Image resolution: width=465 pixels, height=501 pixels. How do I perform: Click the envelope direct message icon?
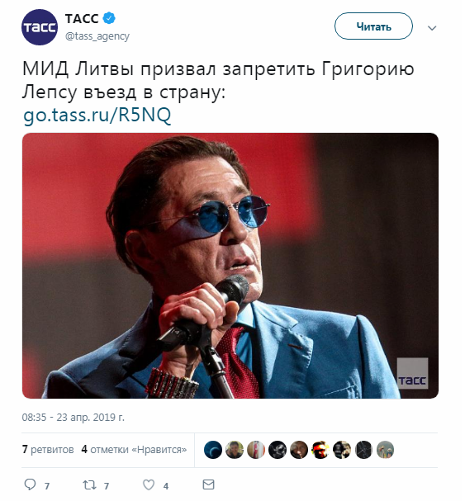208,484
